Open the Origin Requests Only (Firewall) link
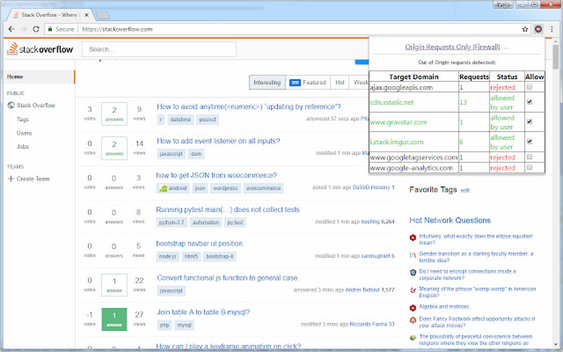Viewport: 563px width, 352px height. (x=453, y=47)
